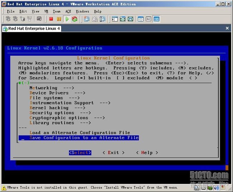The image size is (233, 192).
Task: Click the VM icon on the tab
Action: pos(5,29)
